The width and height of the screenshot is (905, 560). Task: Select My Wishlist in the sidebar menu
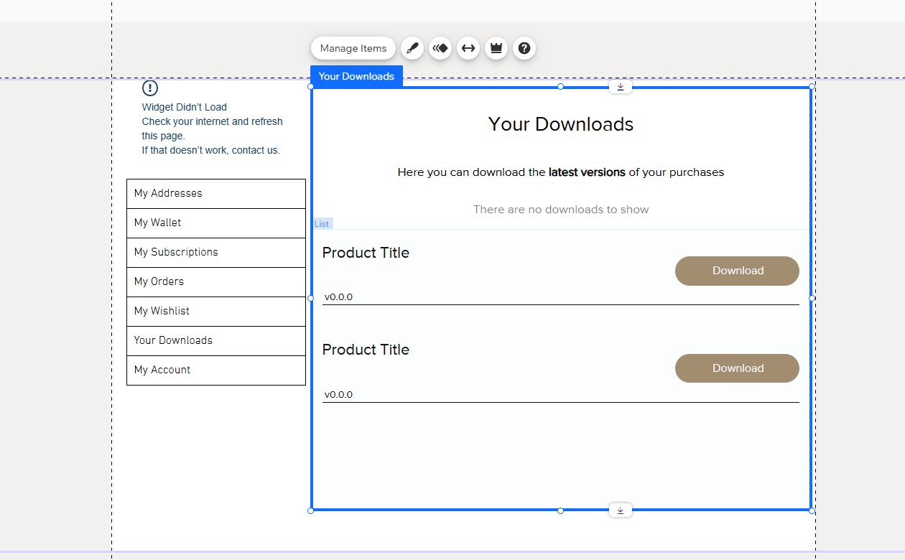pyautogui.click(x=162, y=311)
